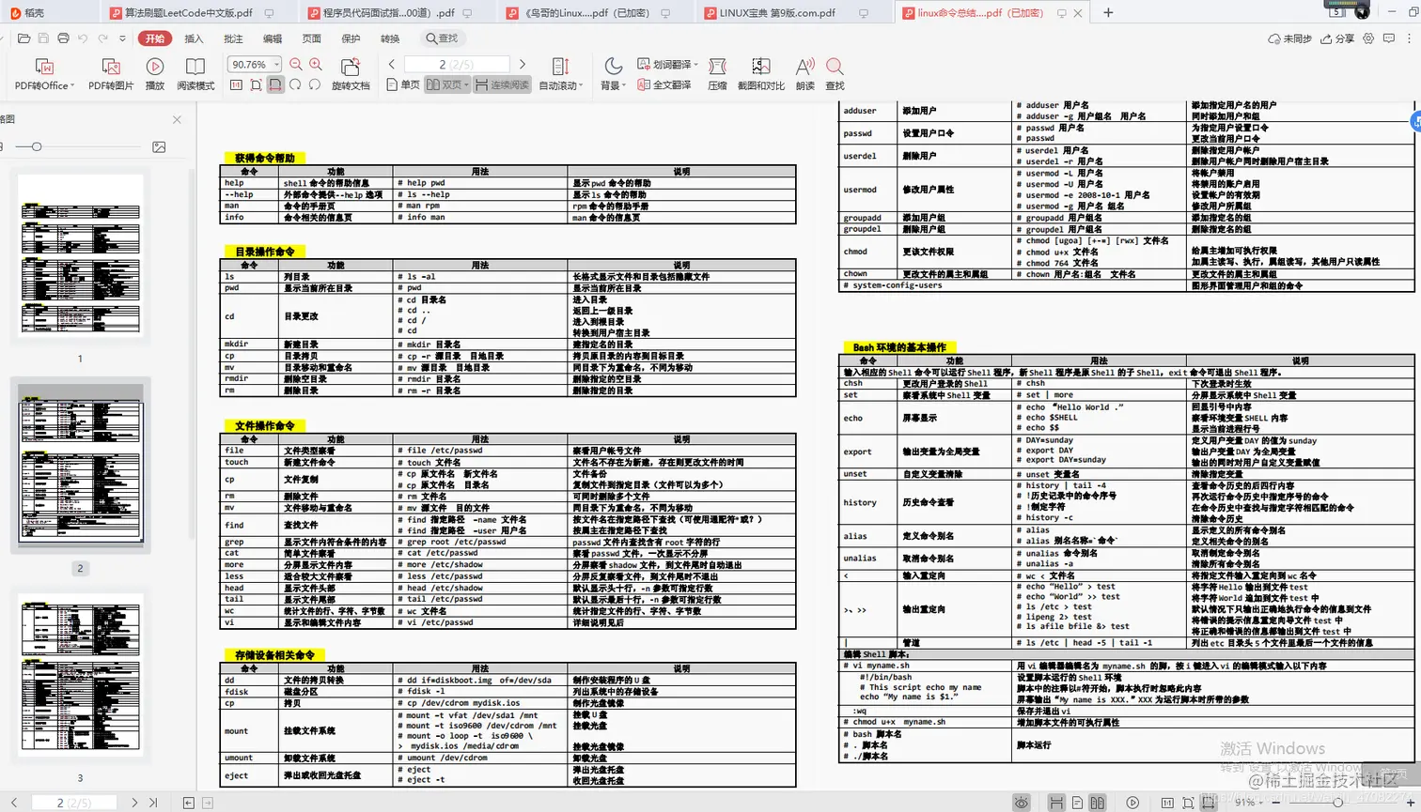Select the 转换 ribbon tab
1421x812 pixels.
(x=390, y=38)
